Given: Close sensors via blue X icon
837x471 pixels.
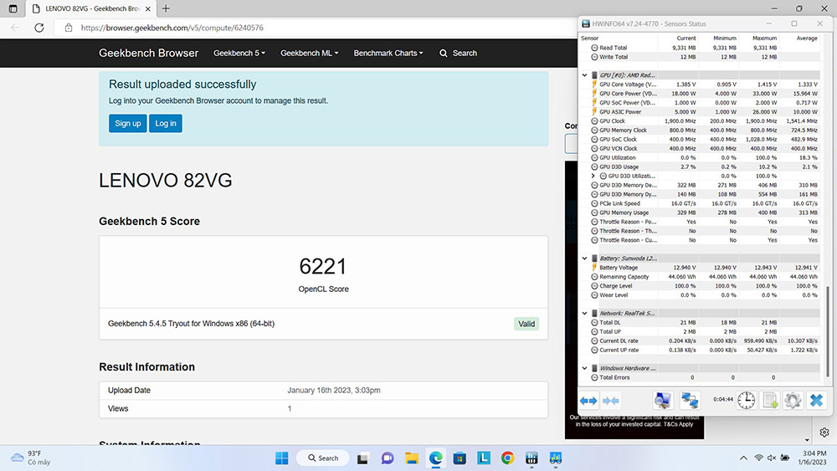Looking at the screenshot, I should [x=817, y=400].
